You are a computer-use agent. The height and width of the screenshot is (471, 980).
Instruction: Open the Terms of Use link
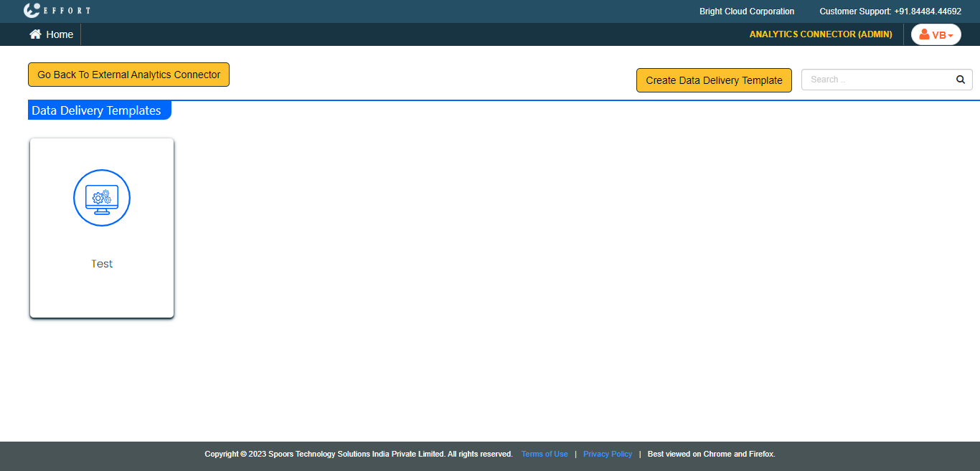coord(545,454)
